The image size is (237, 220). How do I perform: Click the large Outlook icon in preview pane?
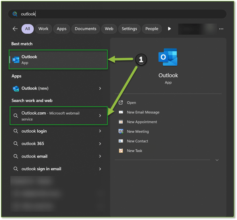(168, 57)
